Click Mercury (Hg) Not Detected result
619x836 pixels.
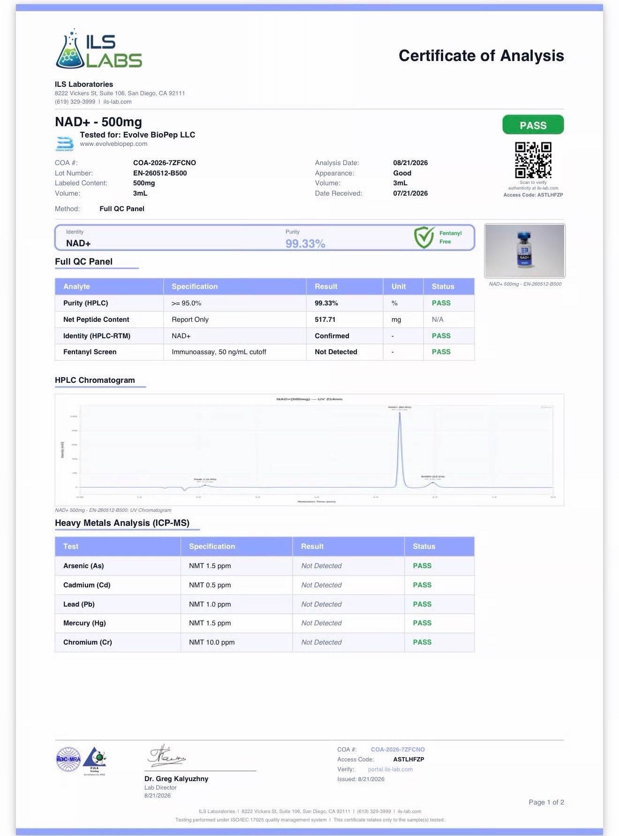click(x=321, y=623)
